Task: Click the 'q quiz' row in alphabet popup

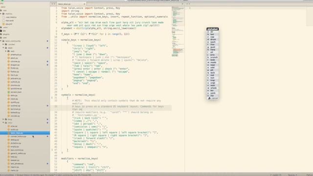Action: click(x=213, y=73)
